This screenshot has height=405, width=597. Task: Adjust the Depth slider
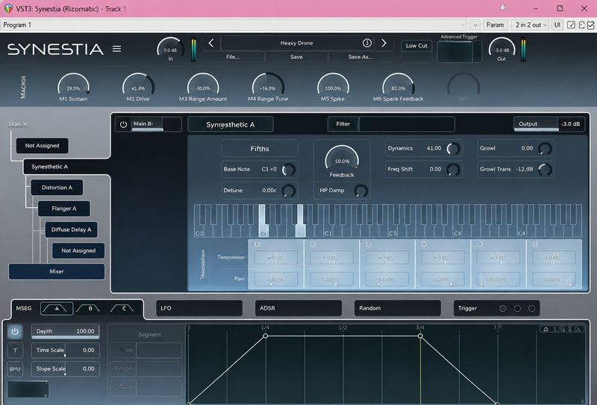[x=66, y=331]
